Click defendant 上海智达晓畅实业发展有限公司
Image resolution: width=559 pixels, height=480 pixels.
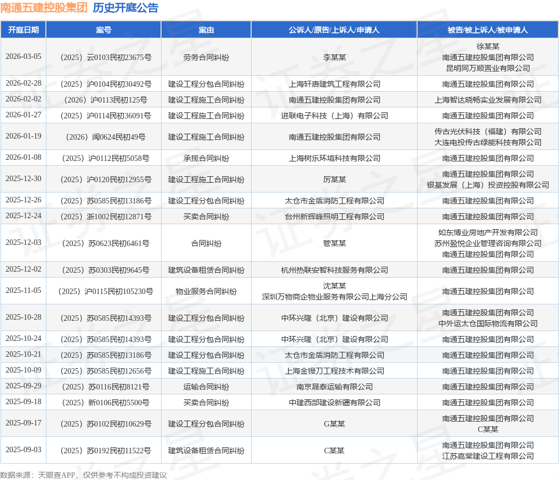[487, 100]
